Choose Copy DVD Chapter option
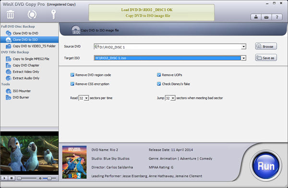 point(26,65)
